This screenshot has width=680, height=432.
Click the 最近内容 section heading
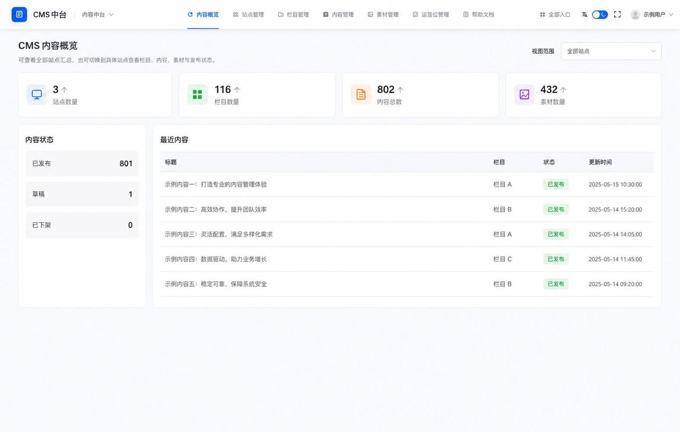point(174,140)
